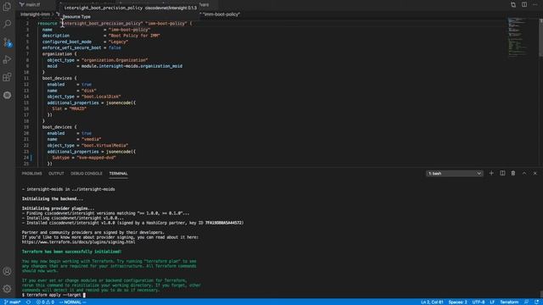Click the feedback icon in status bar
This screenshot has width=543, height=305.
(x=526, y=302)
